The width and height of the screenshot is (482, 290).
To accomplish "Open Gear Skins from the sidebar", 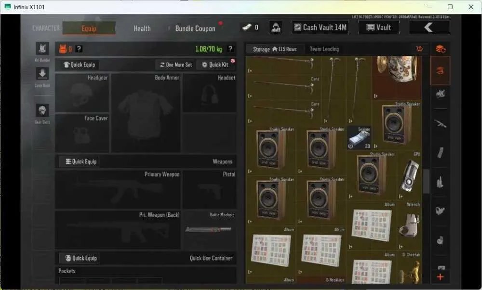I will coord(42,111).
